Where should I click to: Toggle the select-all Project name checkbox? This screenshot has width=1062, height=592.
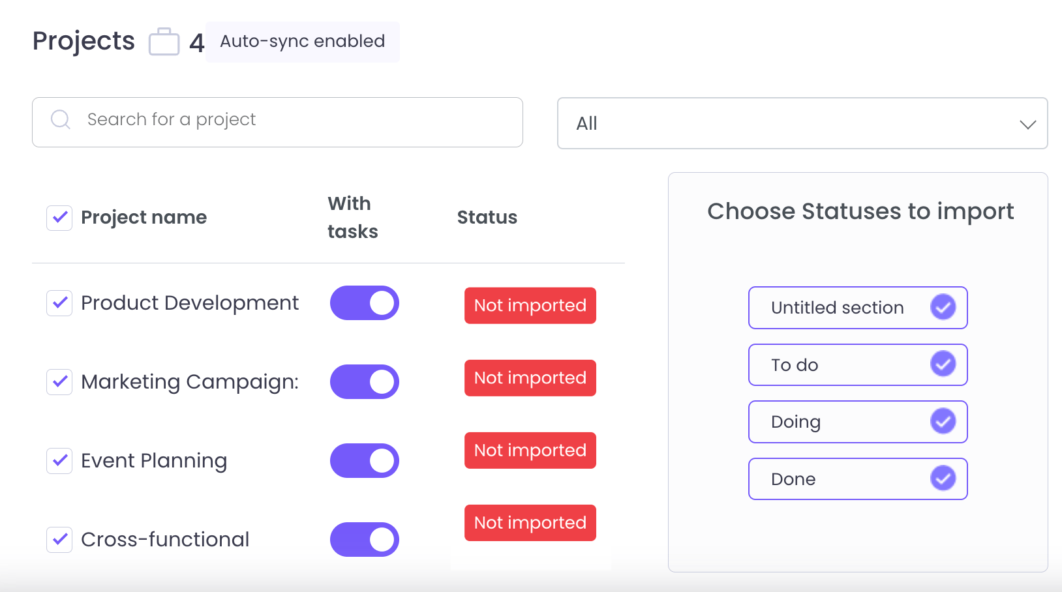[x=59, y=218]
